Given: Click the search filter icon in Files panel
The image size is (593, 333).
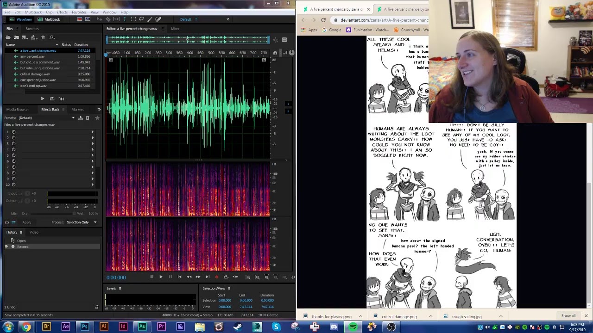Looking at the screenshot, I should coord(52,37).
